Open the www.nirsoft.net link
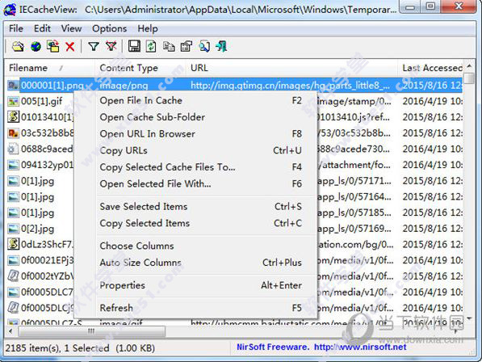This screenshot has width=482, height=362. 360,347
